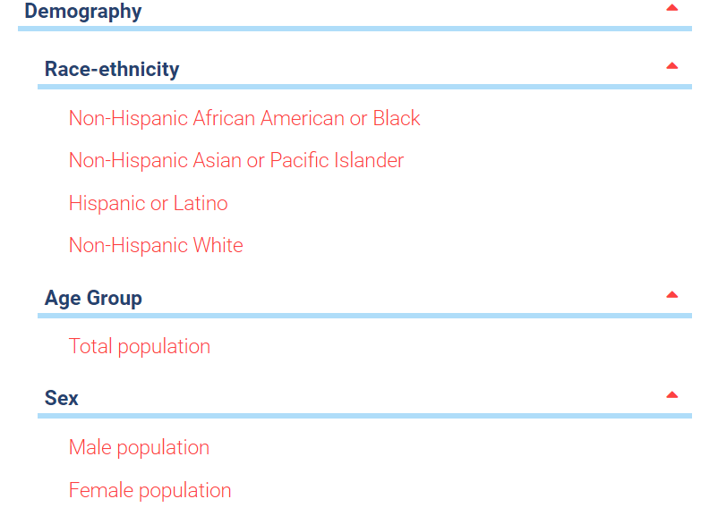
Task: Click the blue line beneath Age Group
Action: (x=364, y=316)
